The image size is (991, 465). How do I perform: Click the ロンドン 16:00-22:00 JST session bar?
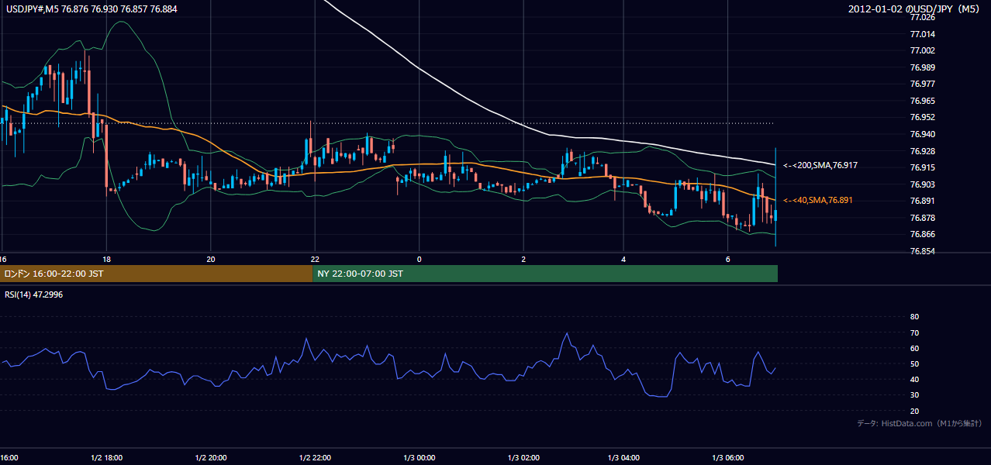(x=156, y=274)
